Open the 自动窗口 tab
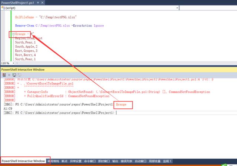Viewport: 237px width, 166px height. (141, 161)
